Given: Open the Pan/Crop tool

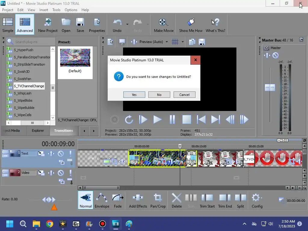Looking at the screenshot, I should (158, 200).
